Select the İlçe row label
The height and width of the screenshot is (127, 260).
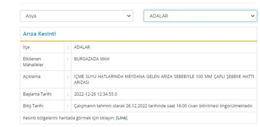[26, 47]
